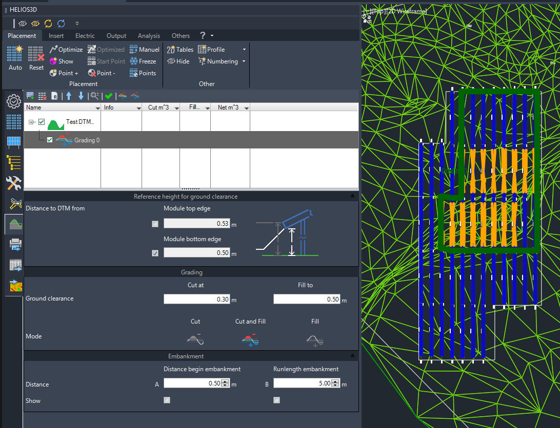Image resolution: width=560 pixels, height=428 pixels.
Task: Open the settings gear in sidebar
Action: click(13, 102)
